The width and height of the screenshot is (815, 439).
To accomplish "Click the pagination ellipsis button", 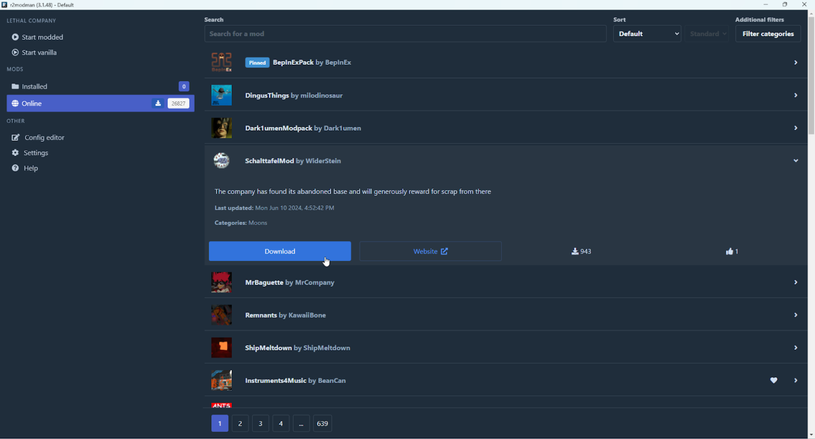I will coord(301,423).
